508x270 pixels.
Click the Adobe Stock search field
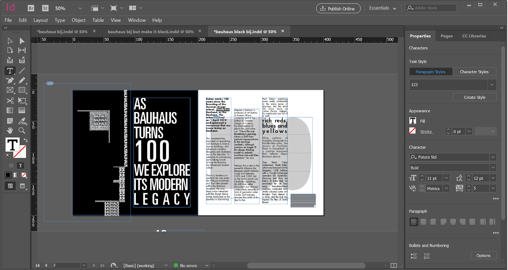tap(431, 8)
